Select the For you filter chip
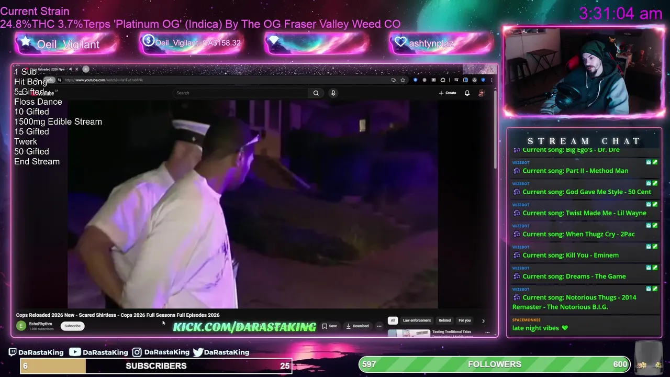 point(464,320)
